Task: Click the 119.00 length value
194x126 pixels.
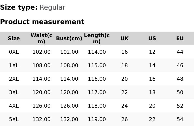Action: [x=97, y=119]
